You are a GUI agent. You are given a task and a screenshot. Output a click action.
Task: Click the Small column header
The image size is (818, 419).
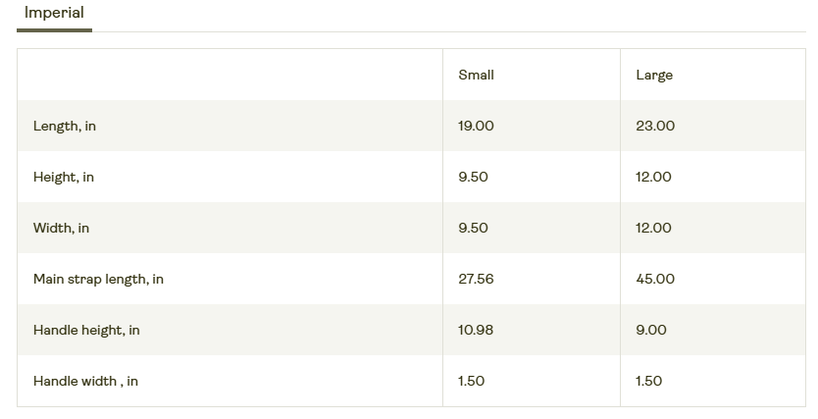pyautogui.click(x=476, y=76)
